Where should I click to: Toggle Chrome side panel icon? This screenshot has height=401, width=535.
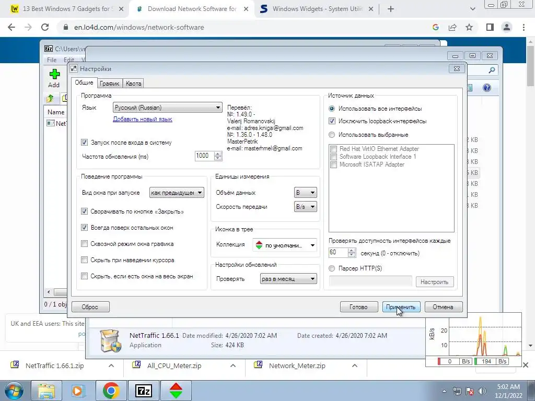[490, 27]
